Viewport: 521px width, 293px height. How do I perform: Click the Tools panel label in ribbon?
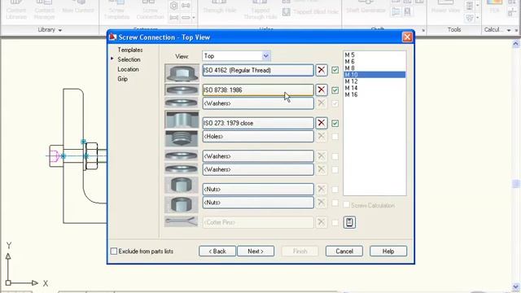[x=454, y=29]
